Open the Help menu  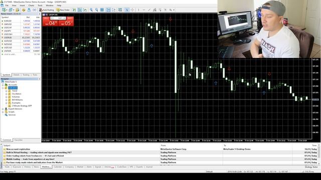point(59,5)
